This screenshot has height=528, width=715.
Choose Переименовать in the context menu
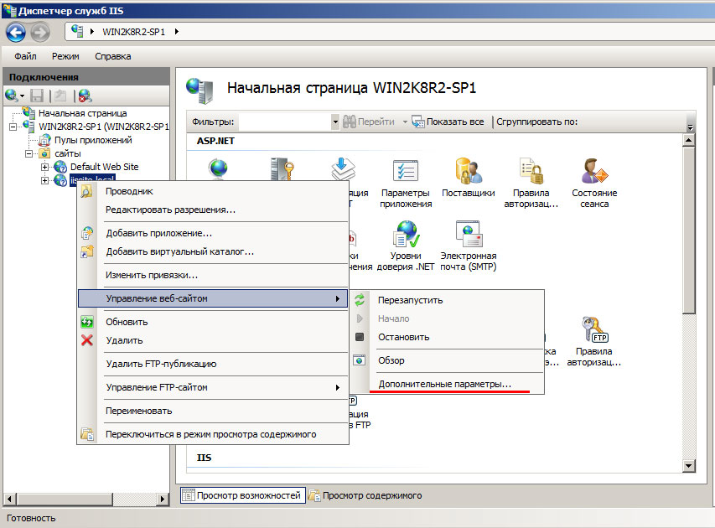[213, 411]
